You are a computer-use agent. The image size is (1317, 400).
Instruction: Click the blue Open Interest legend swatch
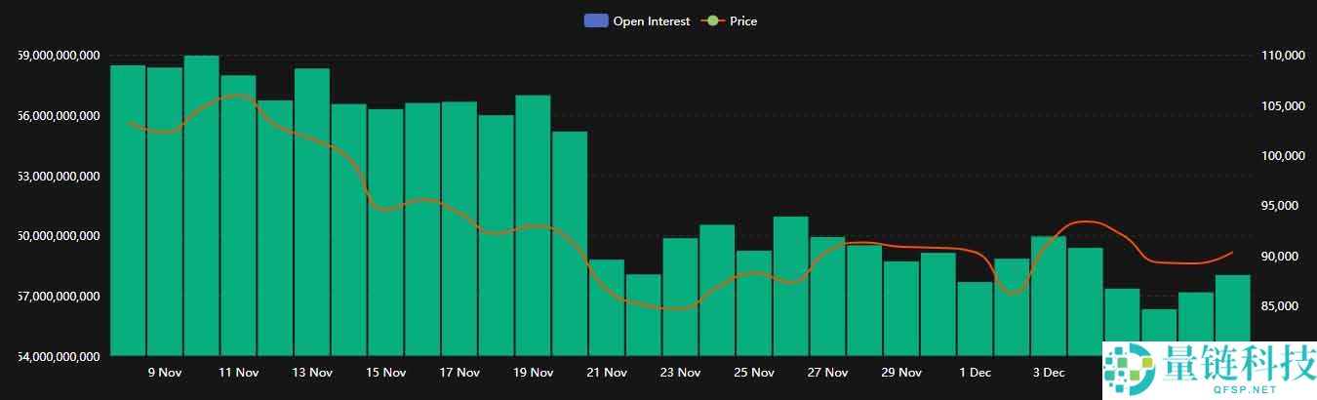coord(596,20)
